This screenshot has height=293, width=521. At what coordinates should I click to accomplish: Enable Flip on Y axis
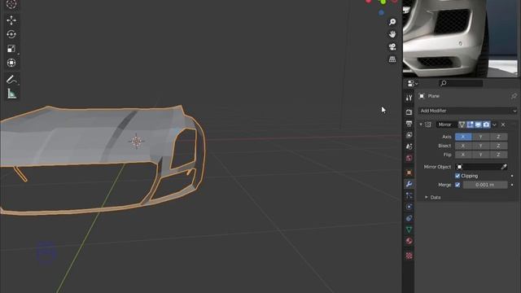coord(480,155)
